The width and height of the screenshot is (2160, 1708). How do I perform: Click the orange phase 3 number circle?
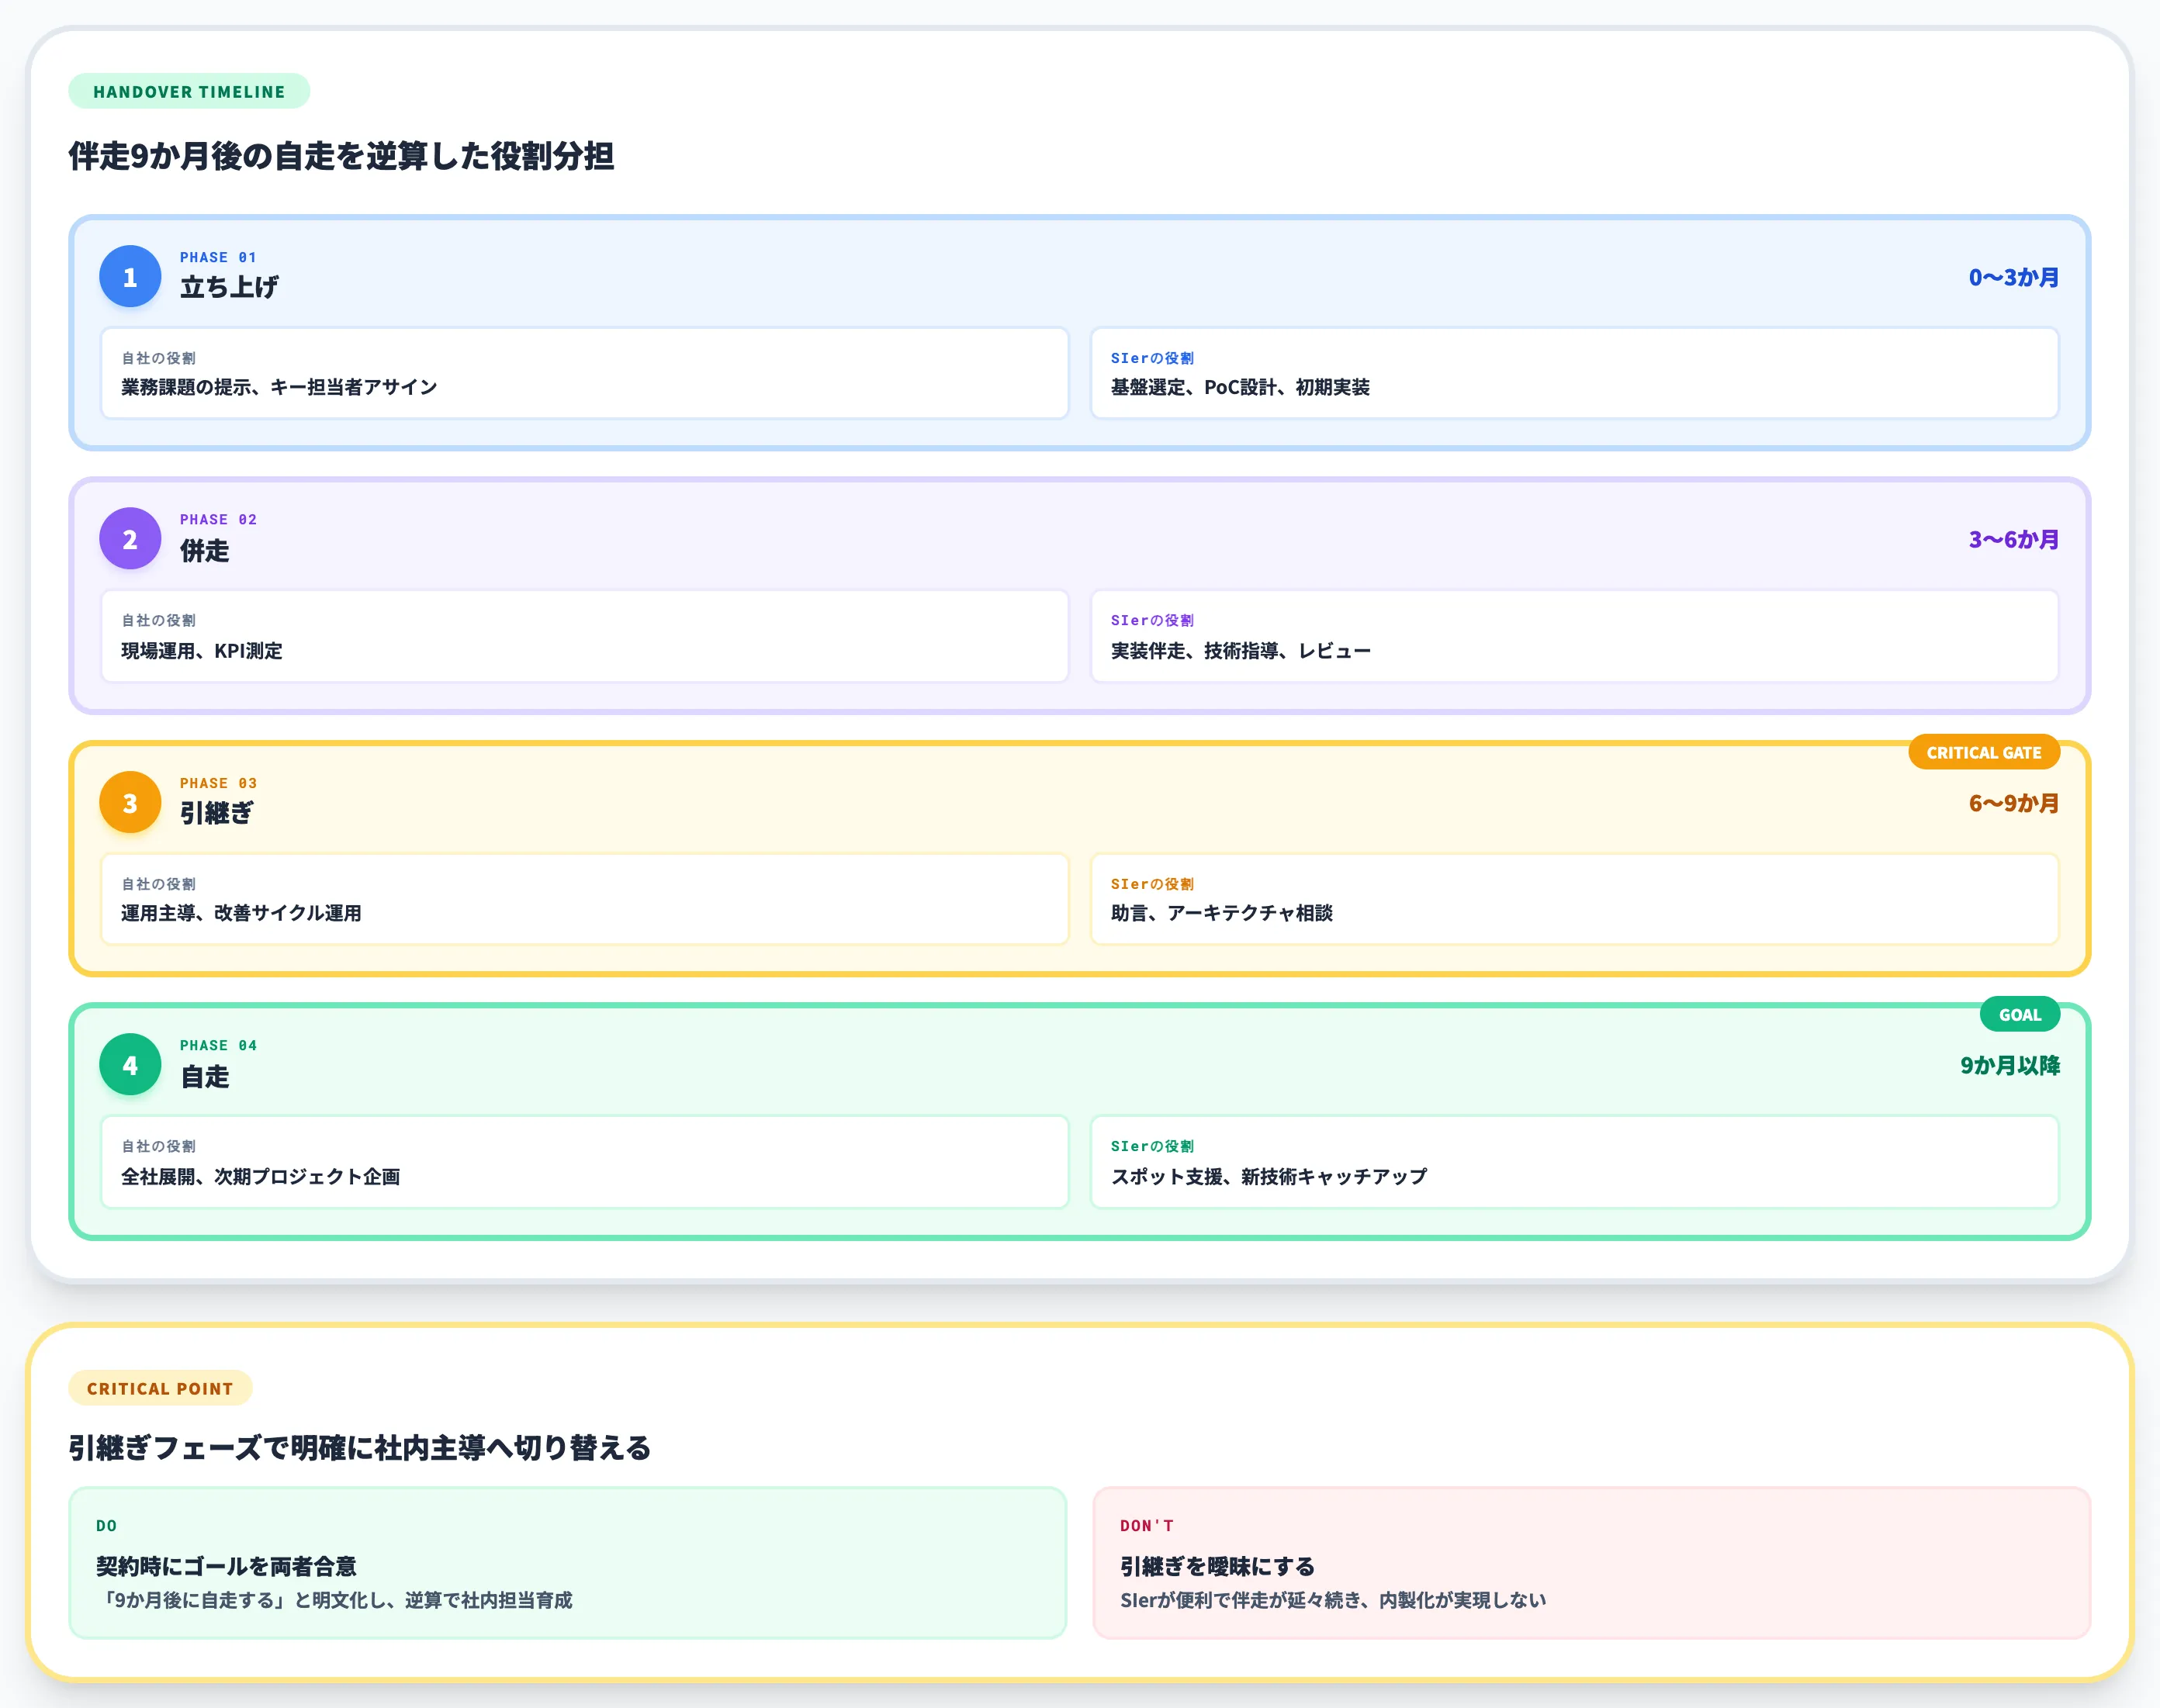130,802
